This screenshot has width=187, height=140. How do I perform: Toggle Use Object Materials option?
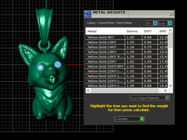[x=150, y=98]
